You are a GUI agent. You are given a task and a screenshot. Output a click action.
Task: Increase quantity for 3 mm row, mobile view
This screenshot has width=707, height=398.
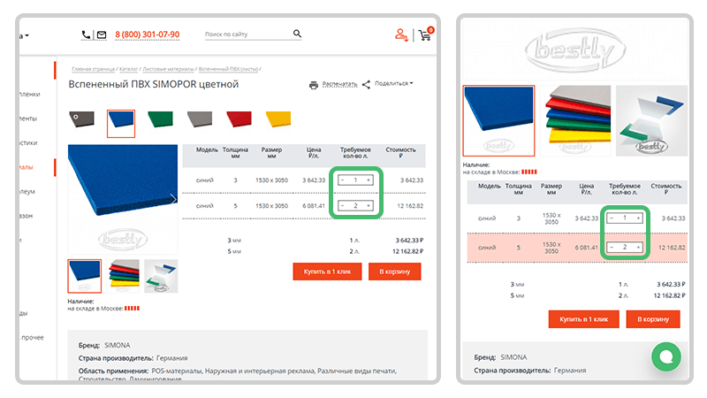[x=638, y=218]
